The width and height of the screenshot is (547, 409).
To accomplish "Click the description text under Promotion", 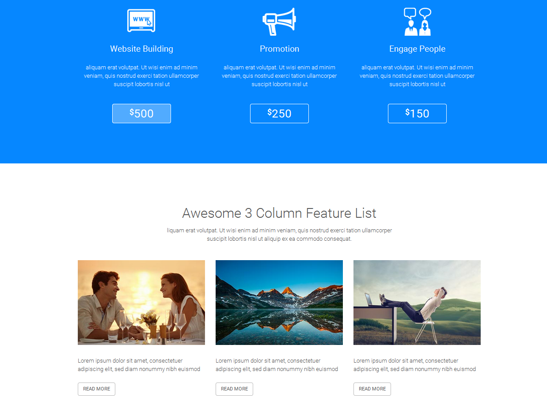I will (279, 76).
